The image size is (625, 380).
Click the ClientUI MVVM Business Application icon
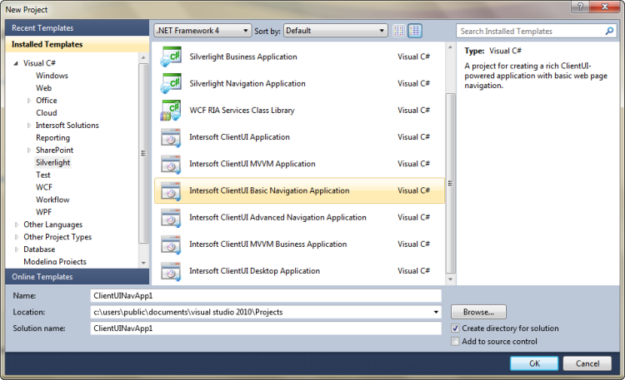pos(171,244)
